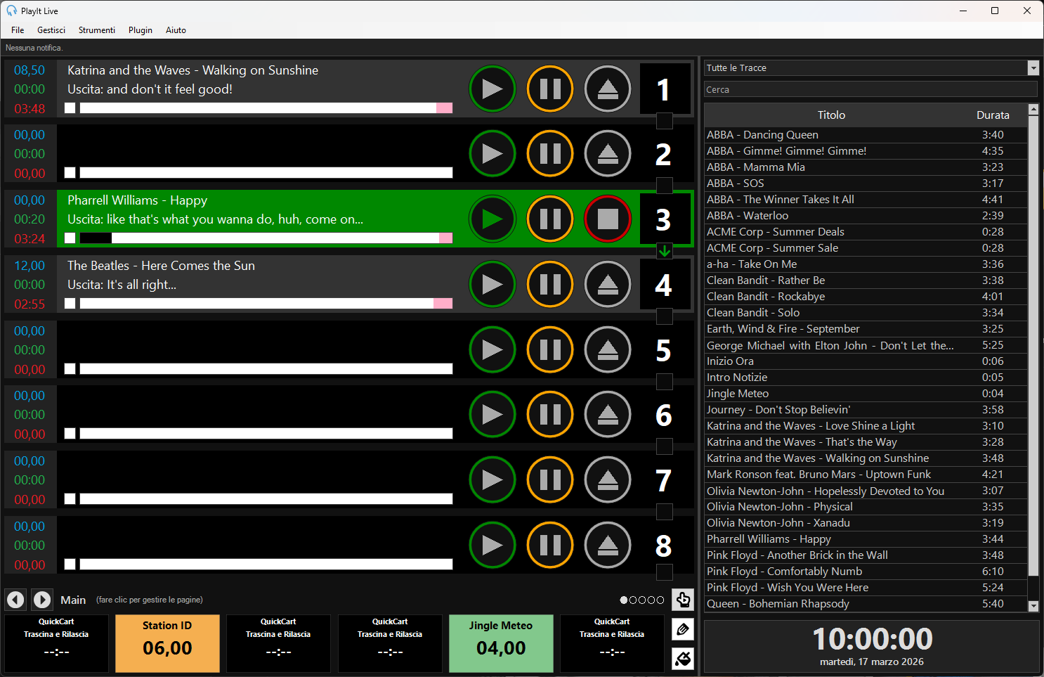Pause Pharrell Williams Happy on player 3

click(549, 219)
